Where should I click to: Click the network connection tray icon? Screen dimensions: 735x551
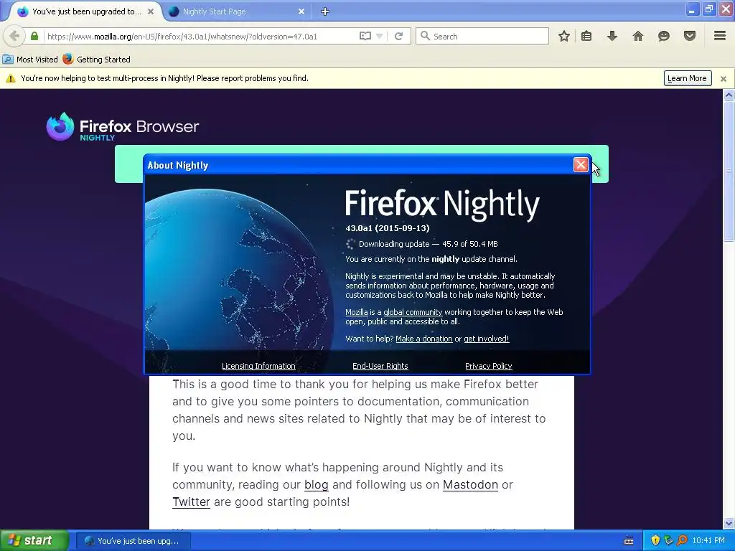[668, 541]
